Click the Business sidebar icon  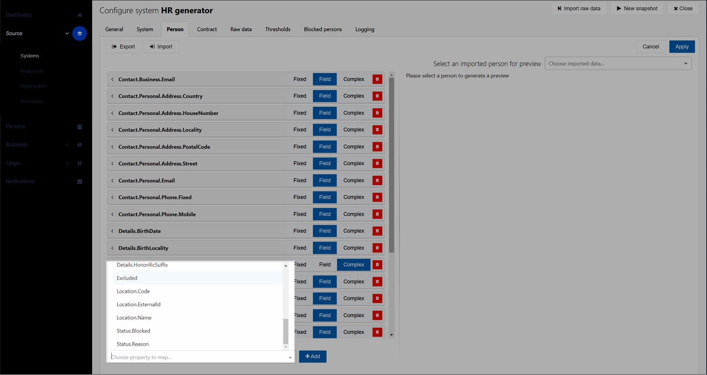[x=80, y=145]
